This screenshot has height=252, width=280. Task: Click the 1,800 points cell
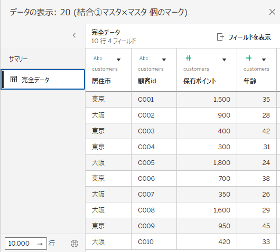tap(207, 163)
